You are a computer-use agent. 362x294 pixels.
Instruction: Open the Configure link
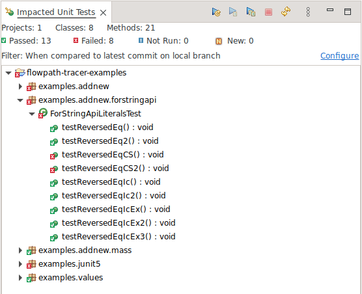340,55
